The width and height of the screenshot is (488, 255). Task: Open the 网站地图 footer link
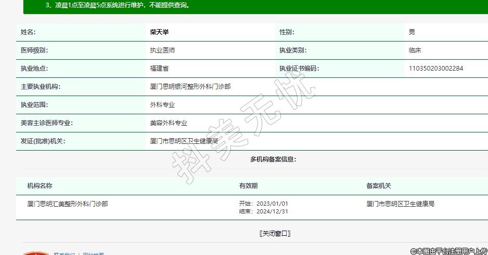[93, 253]
